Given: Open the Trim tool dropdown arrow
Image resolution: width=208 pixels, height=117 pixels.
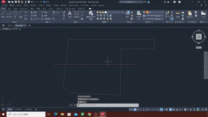Looking at the screenshot, I should click(61, 12).
